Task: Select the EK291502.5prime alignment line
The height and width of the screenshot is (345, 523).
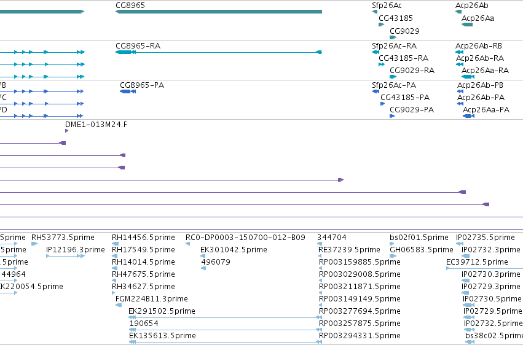Action: 226,318
